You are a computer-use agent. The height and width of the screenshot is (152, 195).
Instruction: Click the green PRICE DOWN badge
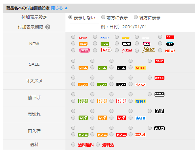[83, 101]
